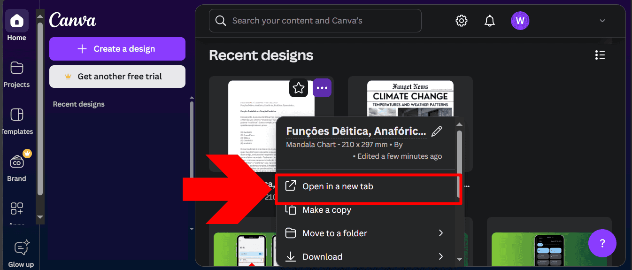Click left sidebar scrollbar down arrow
This screenshot has height=270, width=632.
[40, 217]
